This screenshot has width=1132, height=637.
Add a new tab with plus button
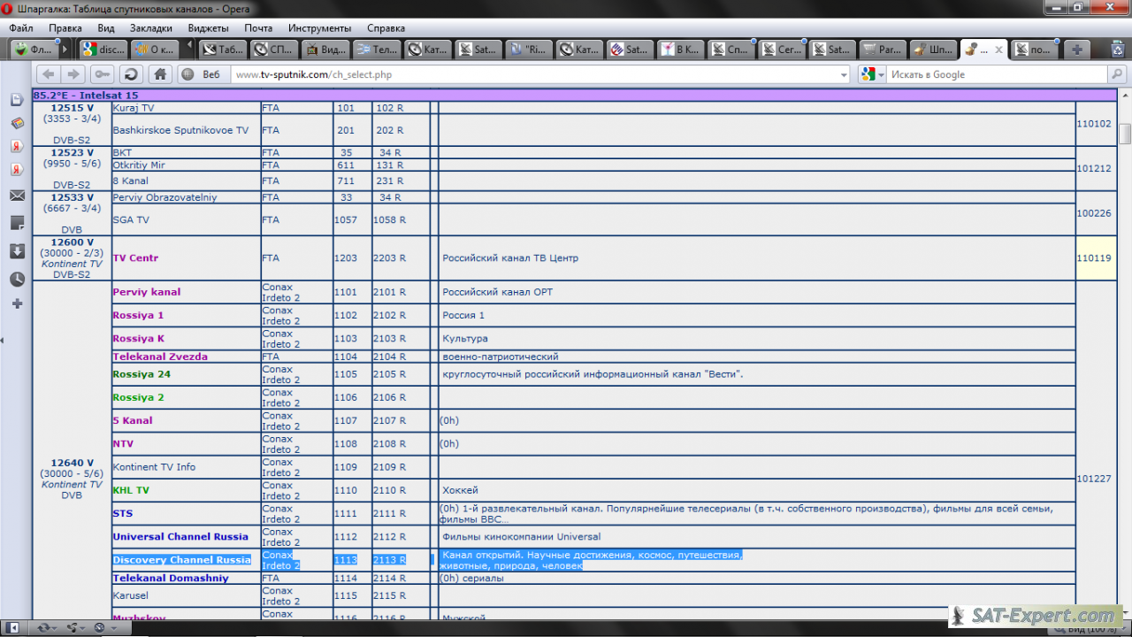coord(1076,50)
